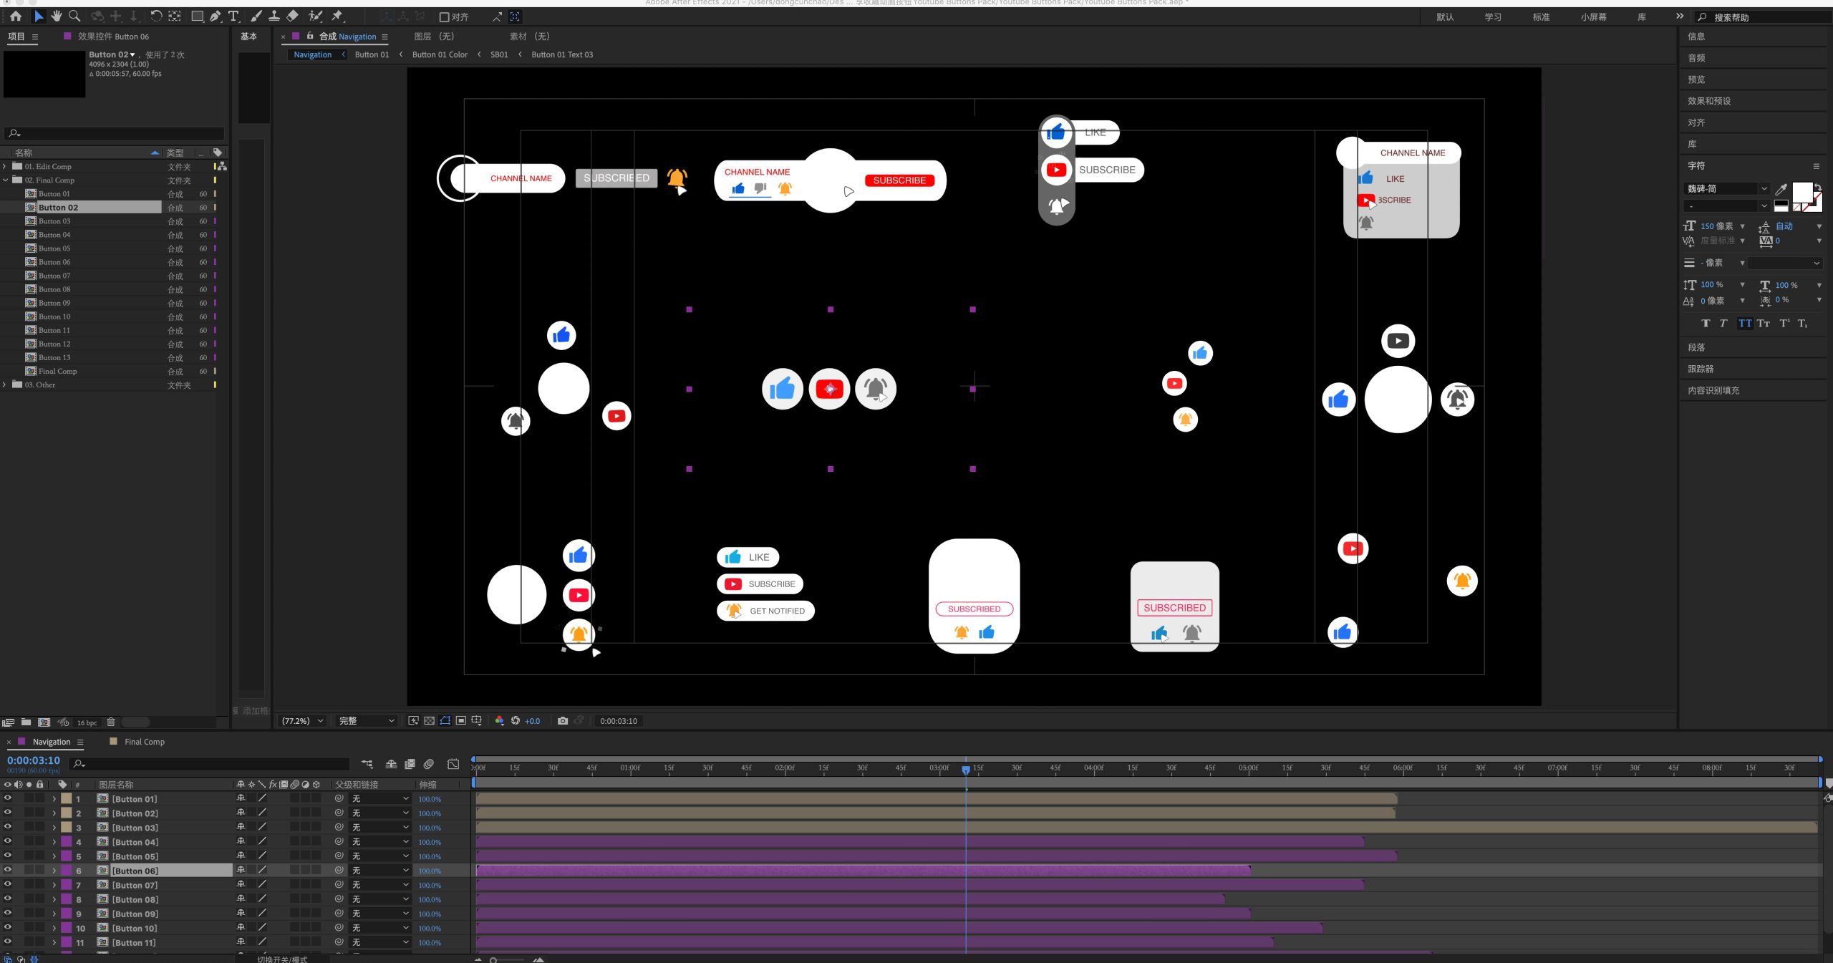The width and height of the screenshot is (1833, 963).
Task: Click the reset exposure aperture icon
Action: pos(515,721)
